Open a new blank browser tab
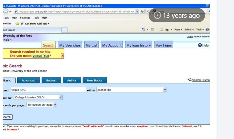 pos(65,30)
